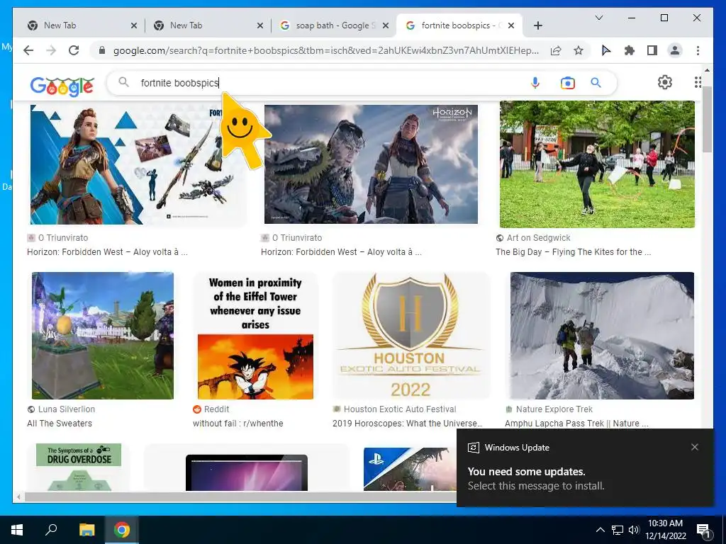
Task: Select 'You need some updates' message
Action: point(527,471)
